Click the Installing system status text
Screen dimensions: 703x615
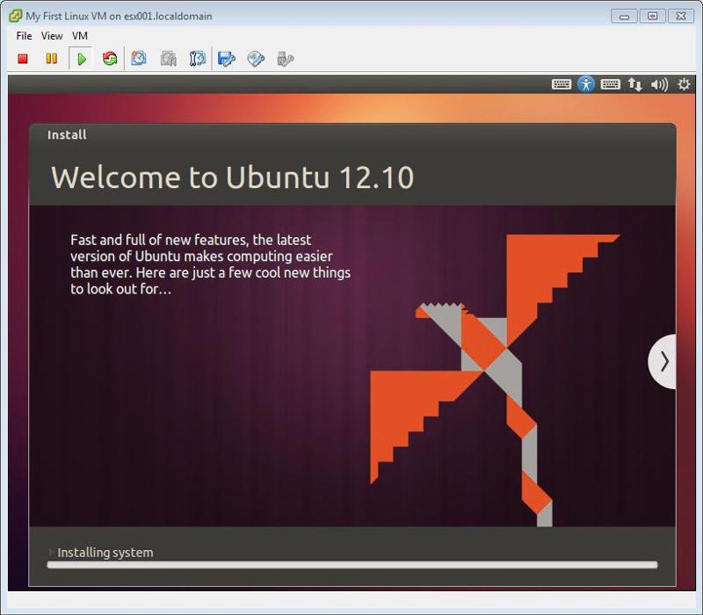tap(105, 553)
